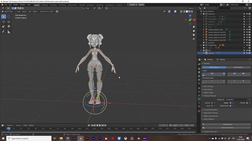Expand the Rigify Bone Groups panel
This screenshot has width=252, height=141.
tap(211, 113)
